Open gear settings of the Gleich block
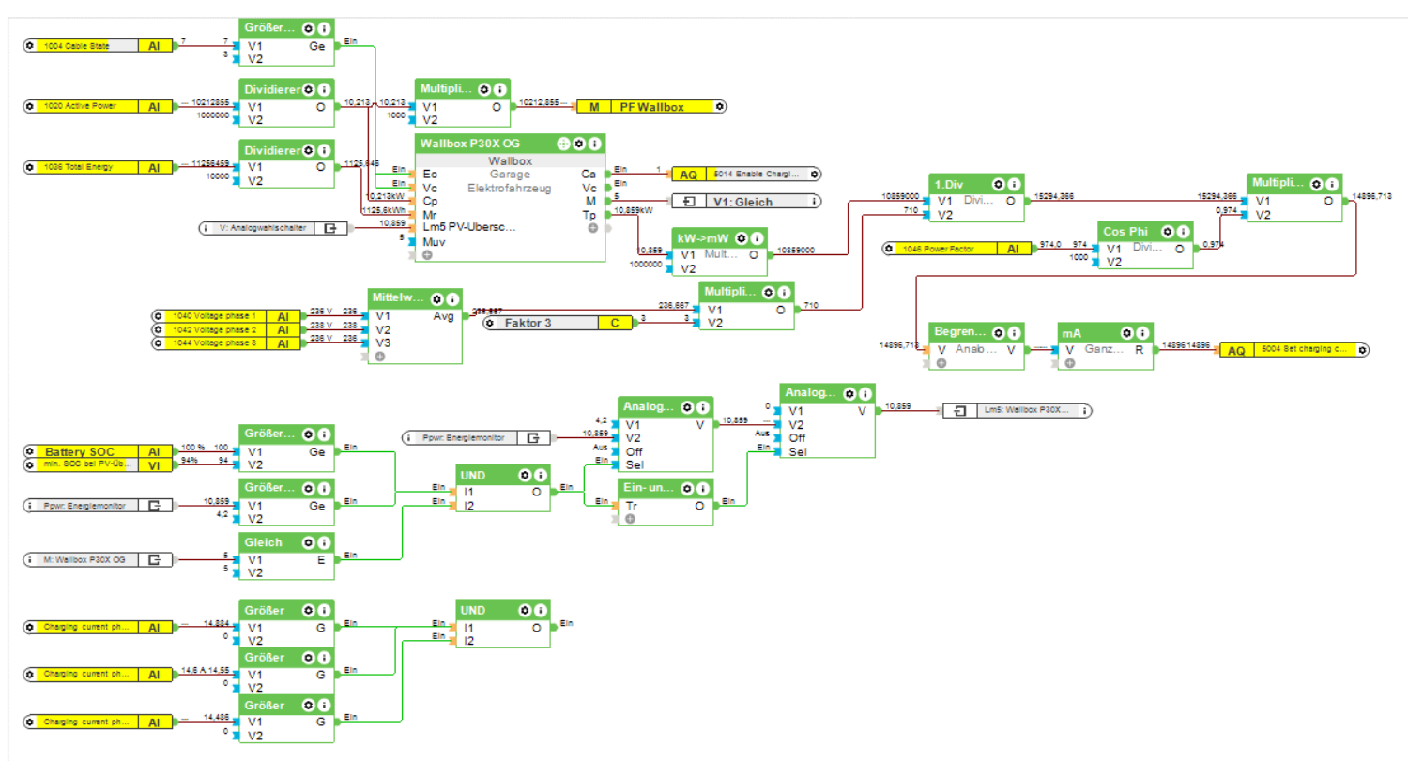The image size is (1408, 761). click(308, 542)
